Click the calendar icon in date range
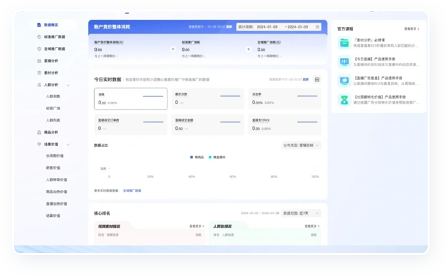This screenshot has width=448, height=276. [317, 27]
